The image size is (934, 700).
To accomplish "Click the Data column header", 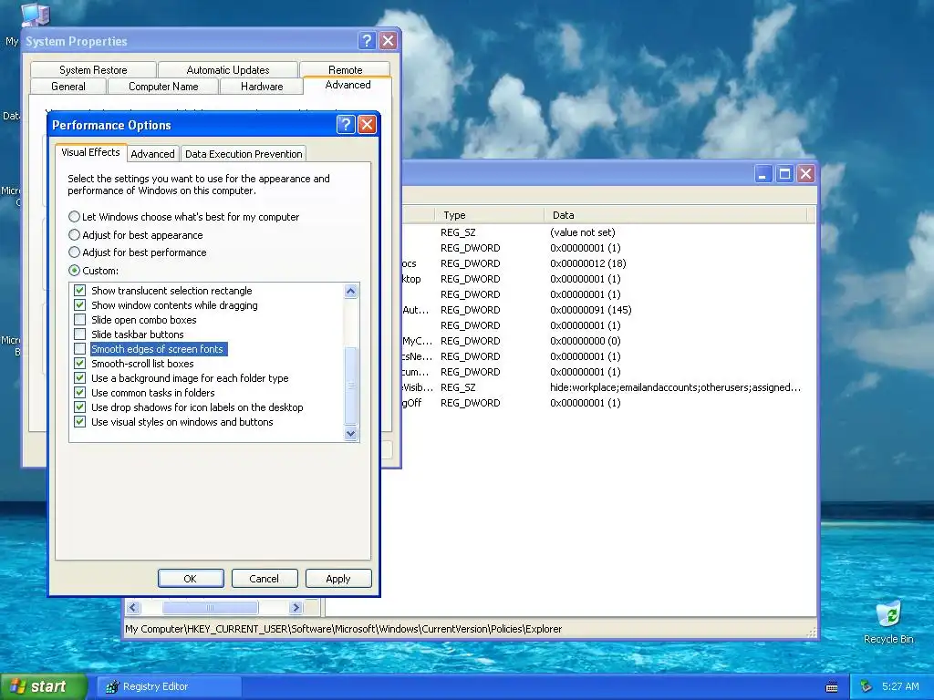I will [x=676, y=215].
